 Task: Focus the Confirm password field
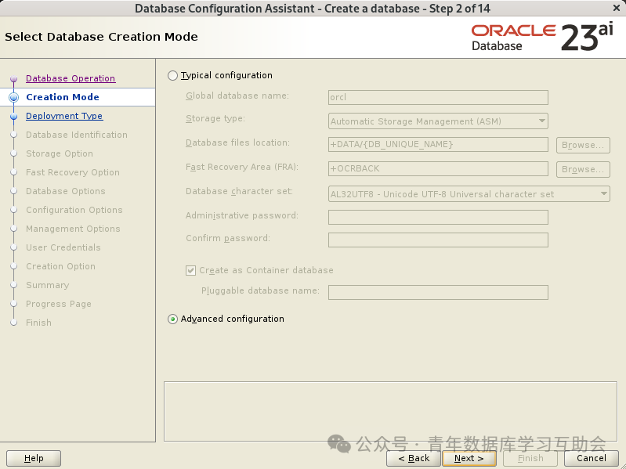point(438,240)
